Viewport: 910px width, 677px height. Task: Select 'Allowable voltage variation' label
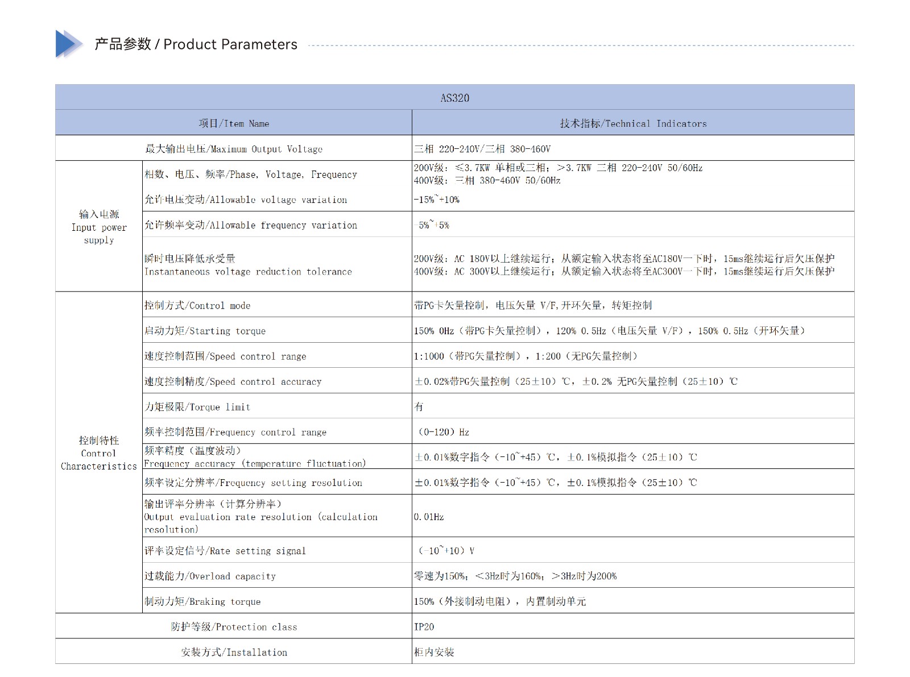click(x=246, y=200)
